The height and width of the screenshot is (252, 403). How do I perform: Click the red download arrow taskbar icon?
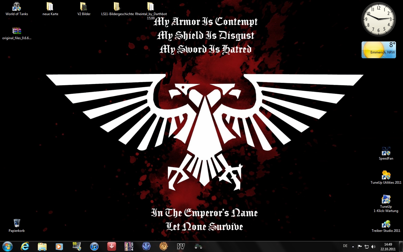tap(112, 246)
